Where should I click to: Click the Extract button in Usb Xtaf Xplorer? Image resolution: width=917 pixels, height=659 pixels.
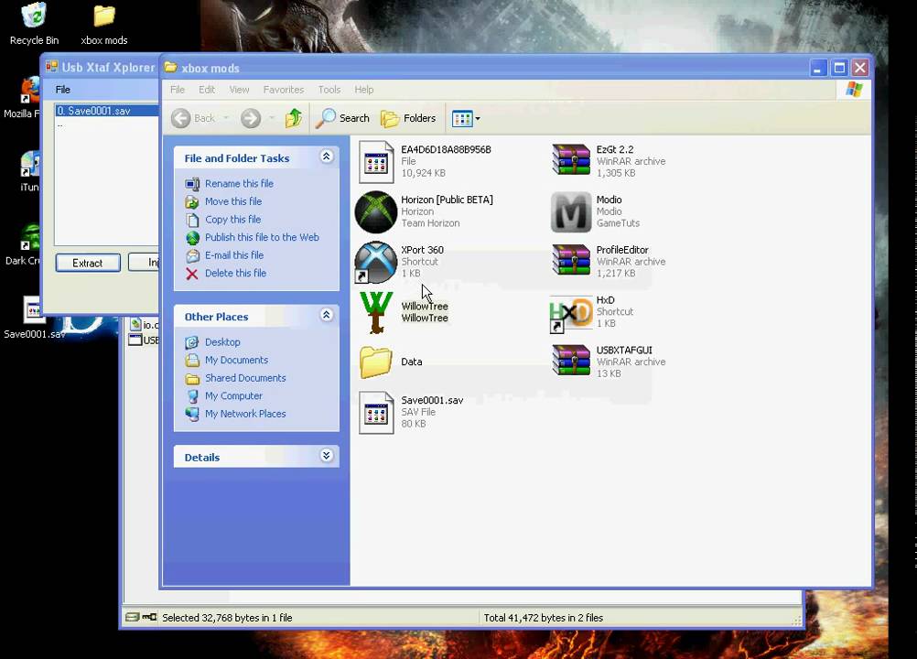tap(88, 263)
